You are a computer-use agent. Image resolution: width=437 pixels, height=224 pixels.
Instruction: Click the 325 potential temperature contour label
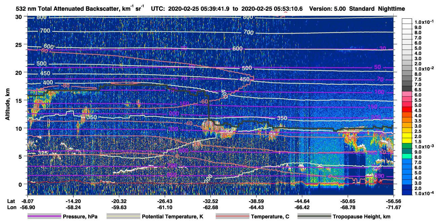click(x=42, y=153)
